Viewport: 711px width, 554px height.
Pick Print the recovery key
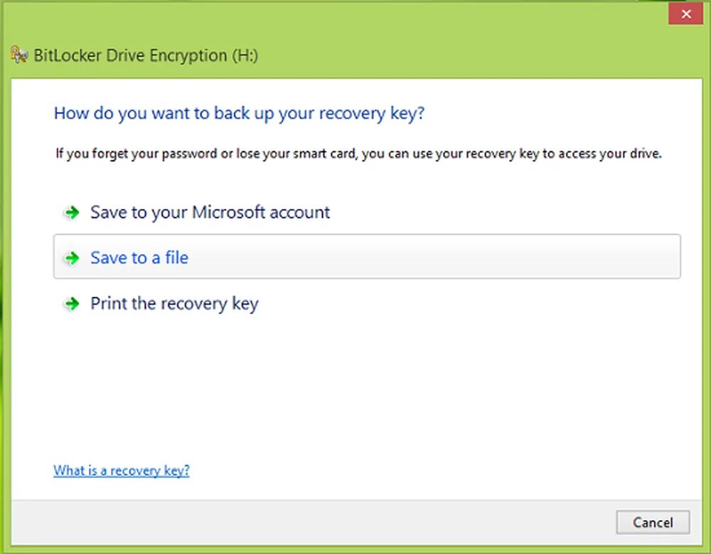point(174,304)
